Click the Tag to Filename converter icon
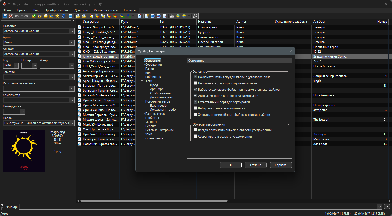Image resolution: width=392 pixels, height=216 pixels. (91, 16)
